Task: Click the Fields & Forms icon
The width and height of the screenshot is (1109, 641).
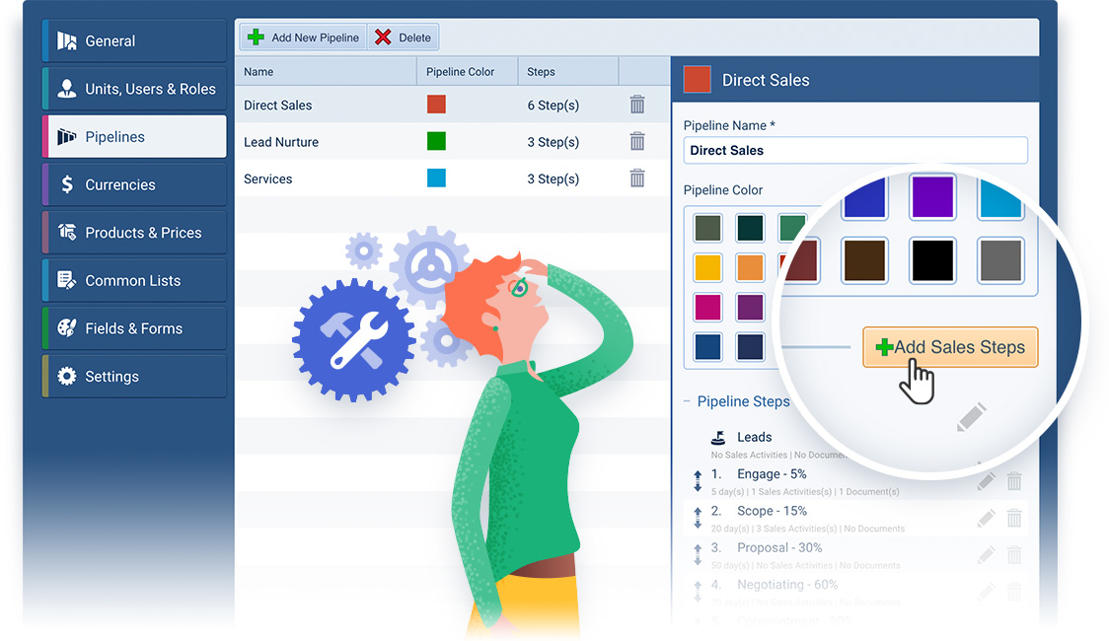Action: point(67,327)
